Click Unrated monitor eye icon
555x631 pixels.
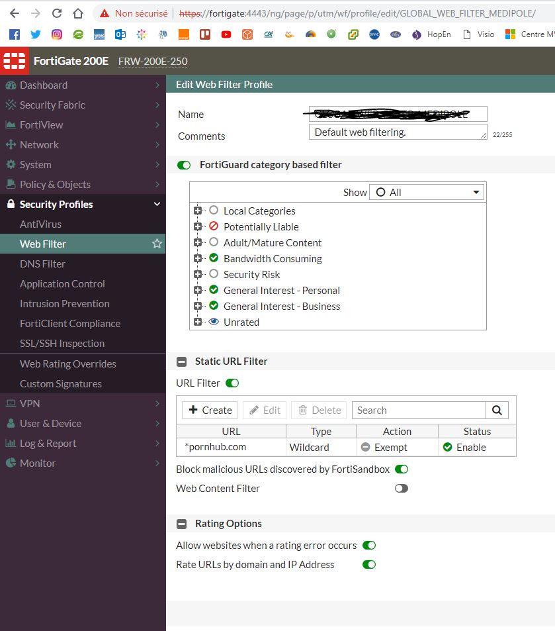click(214, 322)
